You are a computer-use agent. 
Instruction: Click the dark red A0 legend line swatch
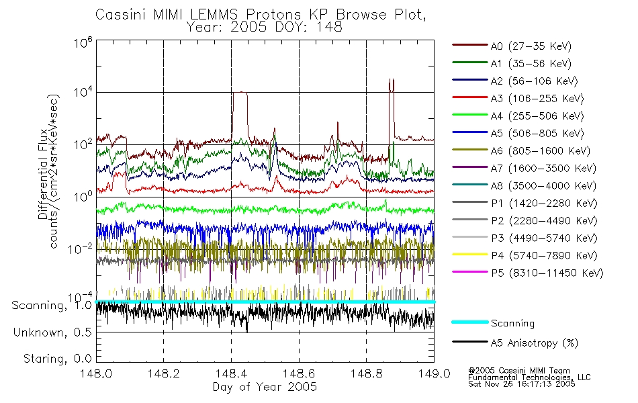click(469, 45)
